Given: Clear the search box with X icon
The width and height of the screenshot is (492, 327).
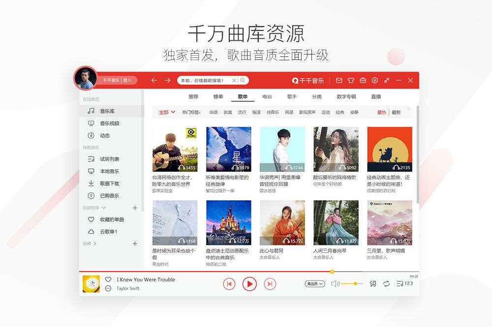Looking at the screenshot, I should tap(234, 81).
